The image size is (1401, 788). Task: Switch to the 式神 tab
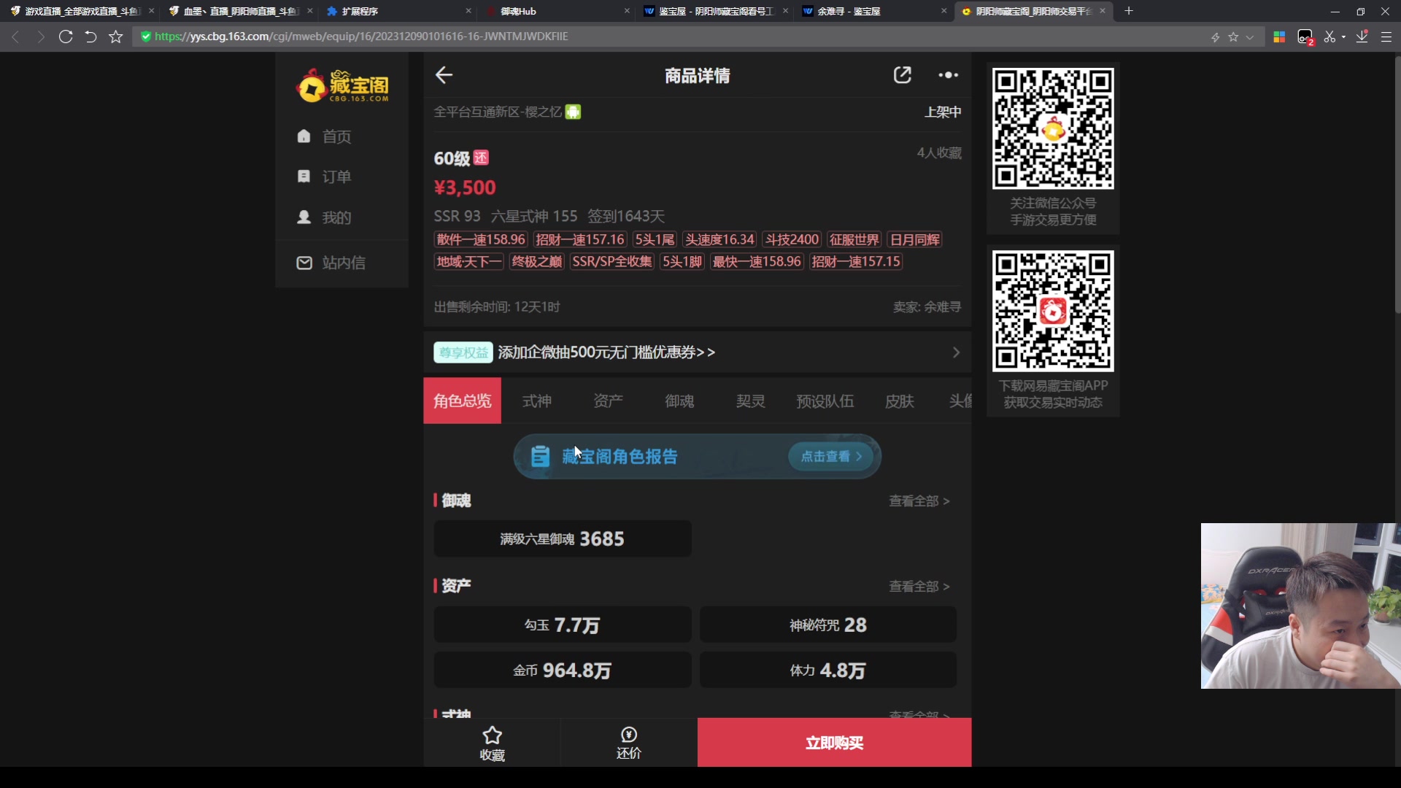[x=537, y=401]
